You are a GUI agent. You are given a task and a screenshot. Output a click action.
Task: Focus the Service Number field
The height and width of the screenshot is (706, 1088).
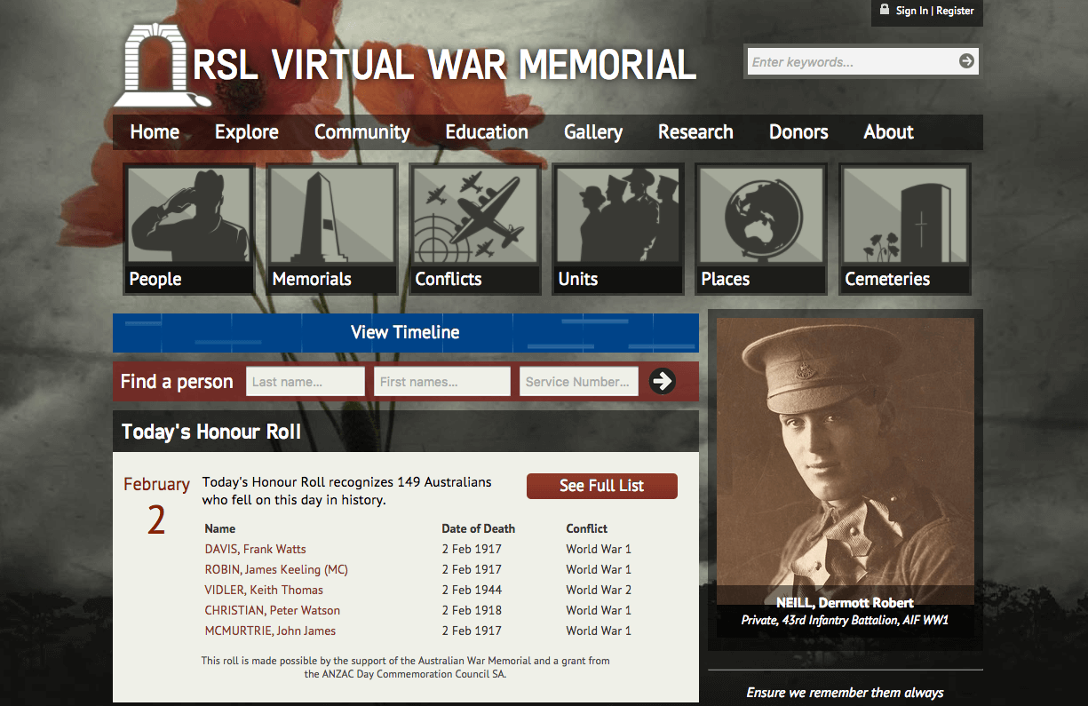click(579, 382)
